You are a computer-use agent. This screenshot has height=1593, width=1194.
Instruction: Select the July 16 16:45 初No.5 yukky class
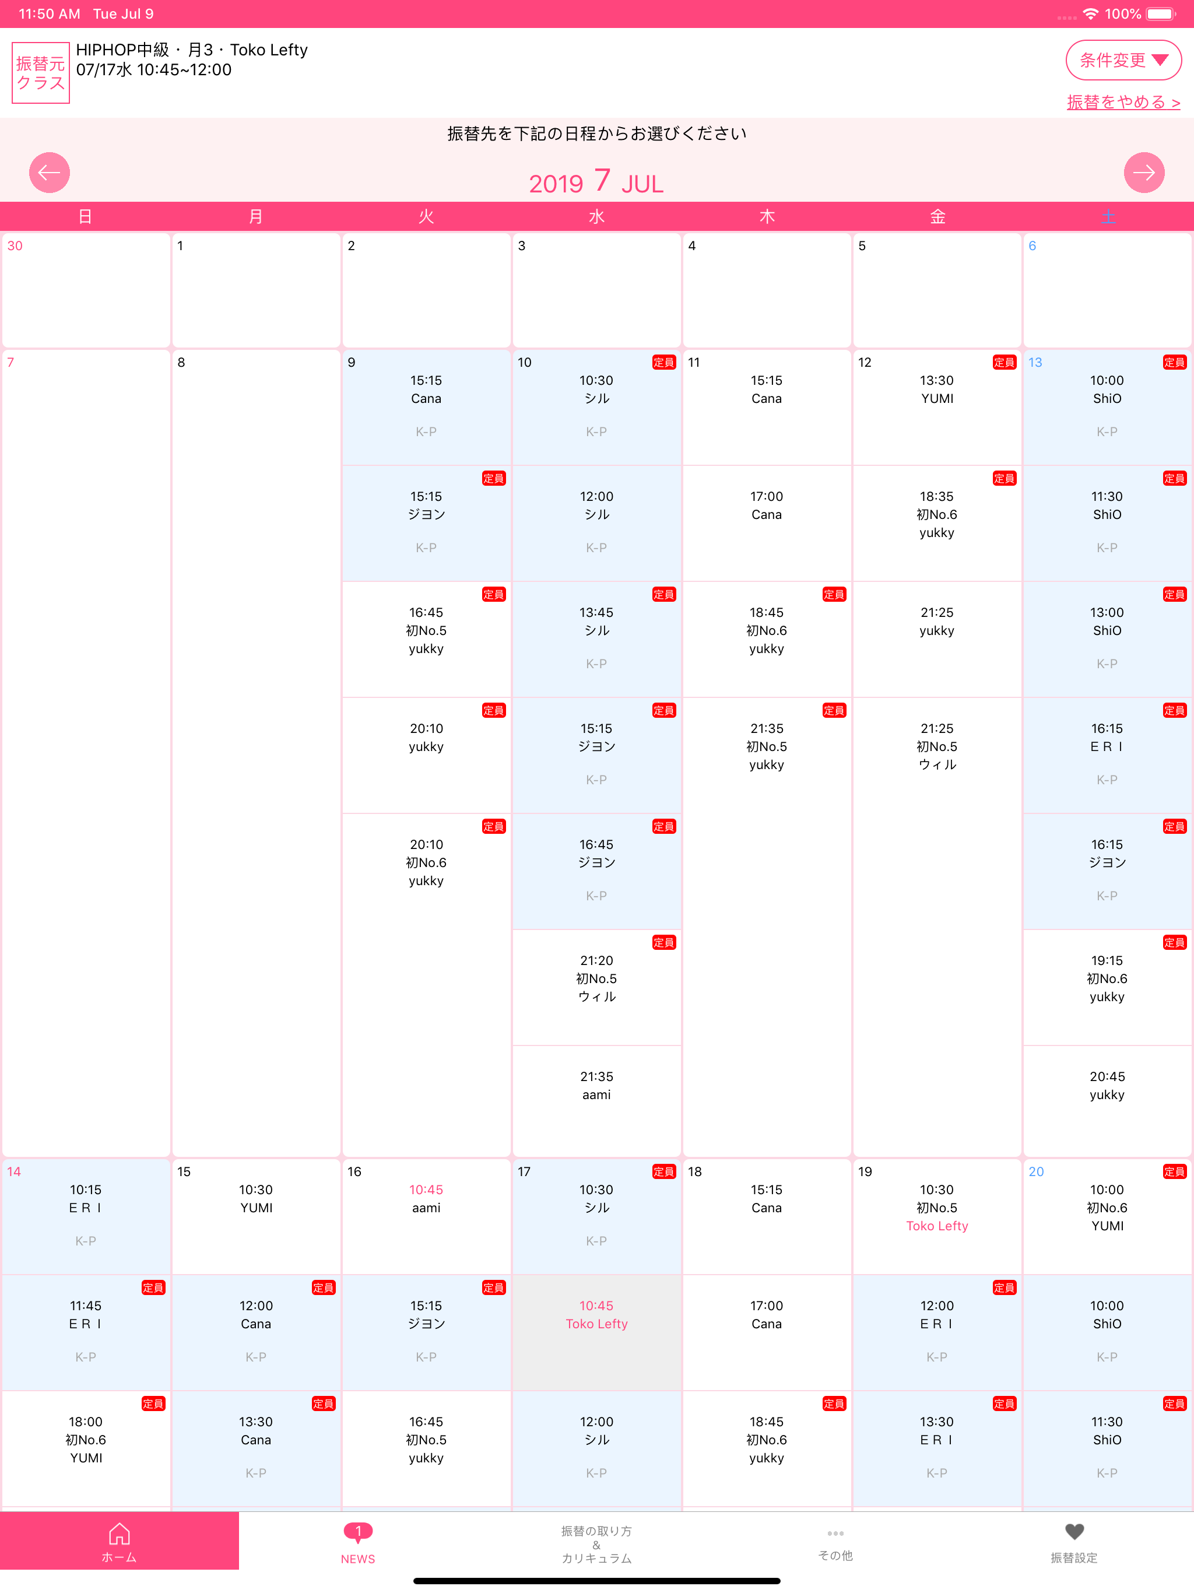pyautogui.click(x=426, y=1448)
